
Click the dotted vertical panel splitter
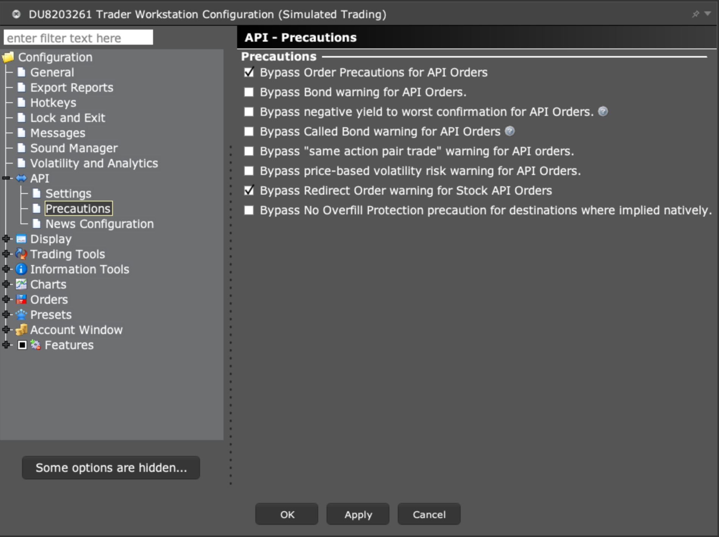tap(230, 314)
